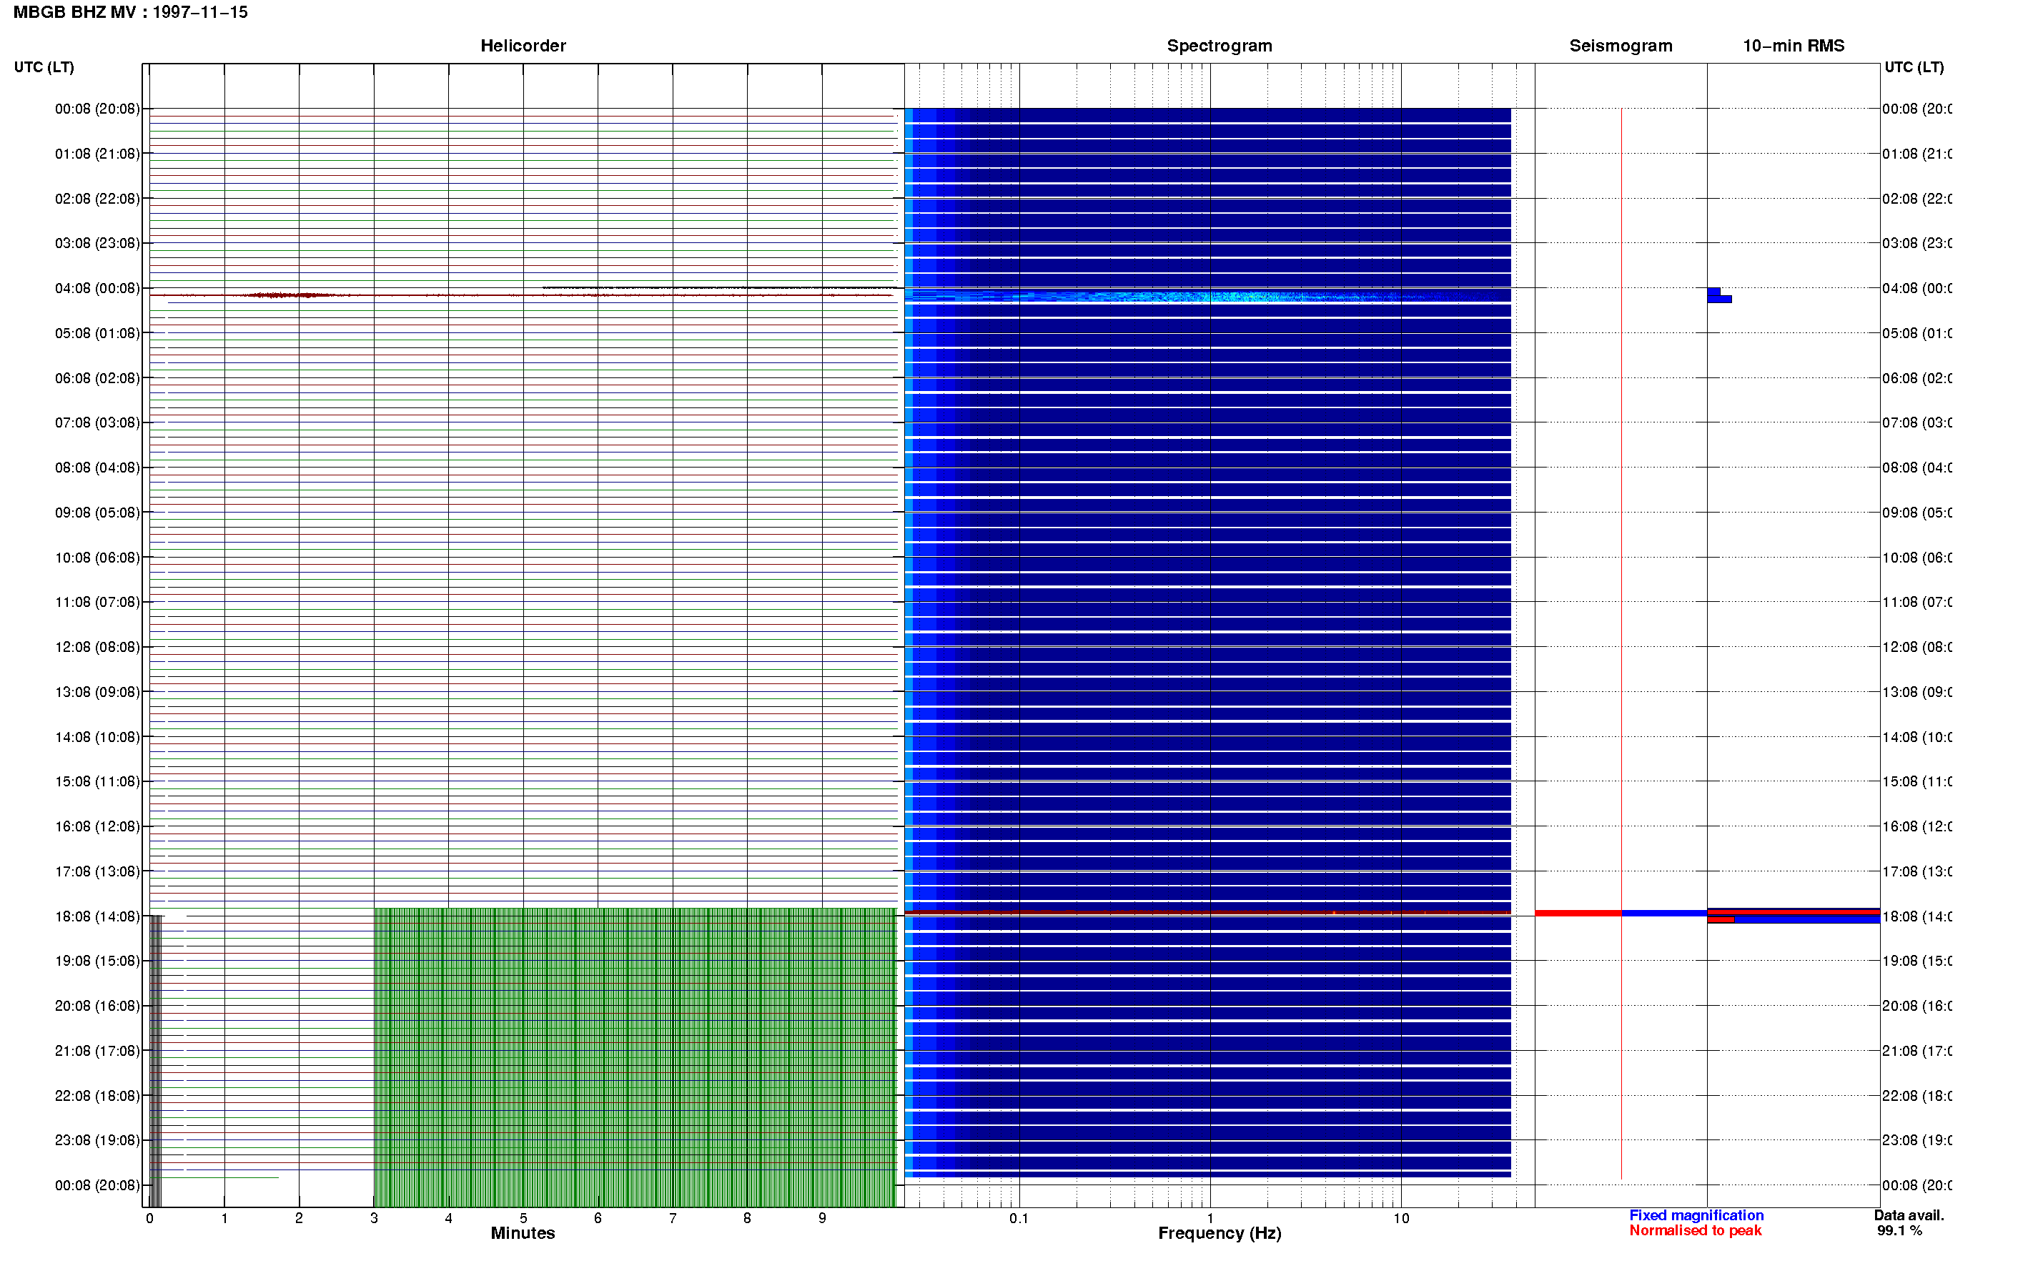This screenshot has height=1271, width=2033.
Task: Click the left 19:08 (15:08) time label
Action: 97,961
